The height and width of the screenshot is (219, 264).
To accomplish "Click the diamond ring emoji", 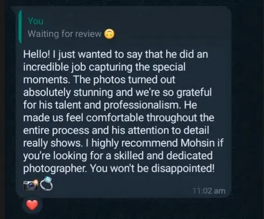I will pyautogui.click(x=47, y=184).
